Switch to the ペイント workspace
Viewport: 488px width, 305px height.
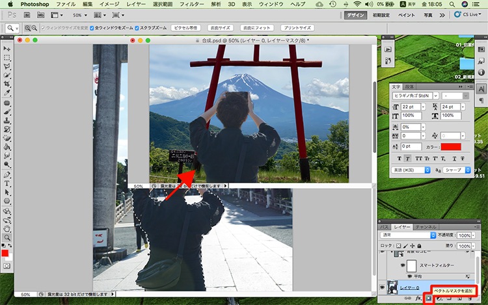point(407,15)
